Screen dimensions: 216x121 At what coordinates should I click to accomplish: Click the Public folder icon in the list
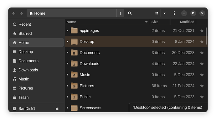(74, 97)
